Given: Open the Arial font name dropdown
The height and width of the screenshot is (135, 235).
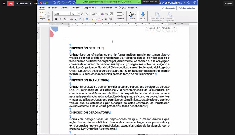Looking at the screenshot, I should click(69, 14).
